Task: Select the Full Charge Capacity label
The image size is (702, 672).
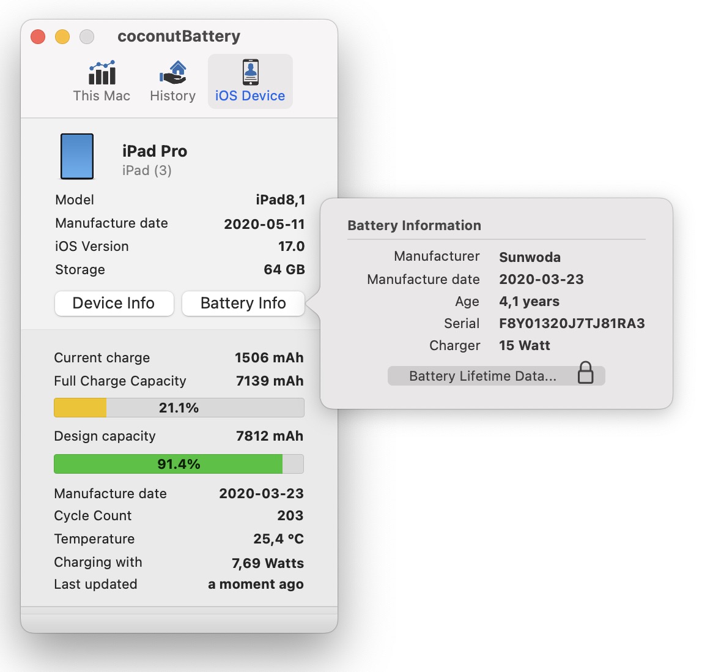Action: click(x=120, y=381)
